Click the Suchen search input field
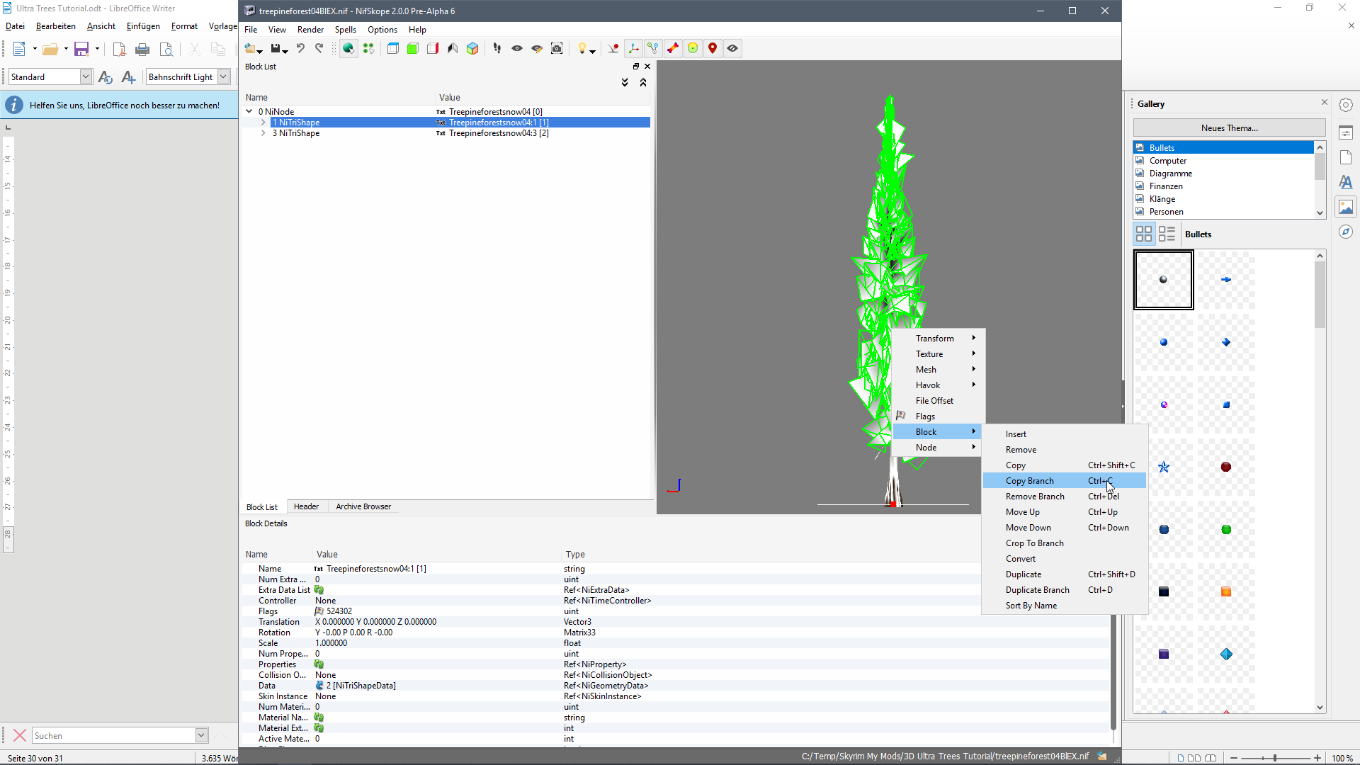Image resolution: width=1360 pixels, height=765 pixels. (113, 735)
